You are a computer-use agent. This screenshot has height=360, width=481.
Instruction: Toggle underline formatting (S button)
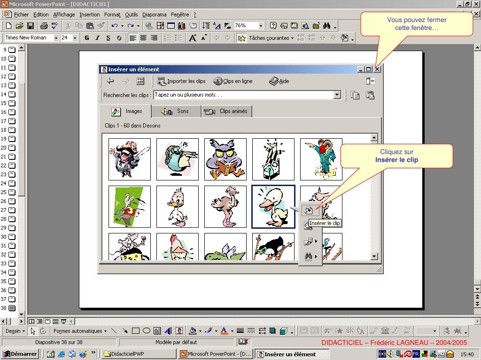(x=108, y=38)
